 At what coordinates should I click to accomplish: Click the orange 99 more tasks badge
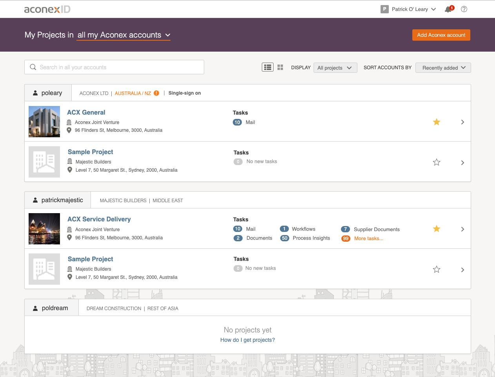346,239
